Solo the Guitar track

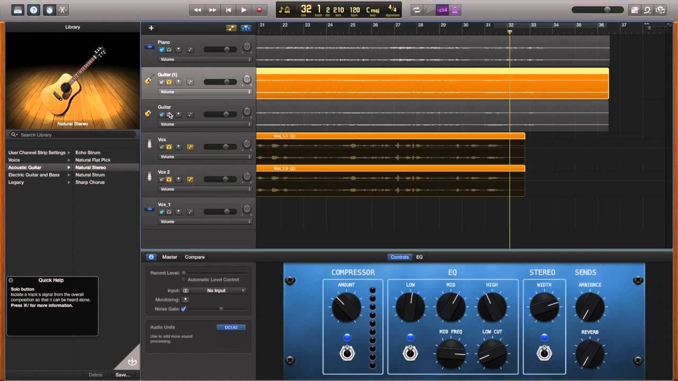(x=169, y=114)
